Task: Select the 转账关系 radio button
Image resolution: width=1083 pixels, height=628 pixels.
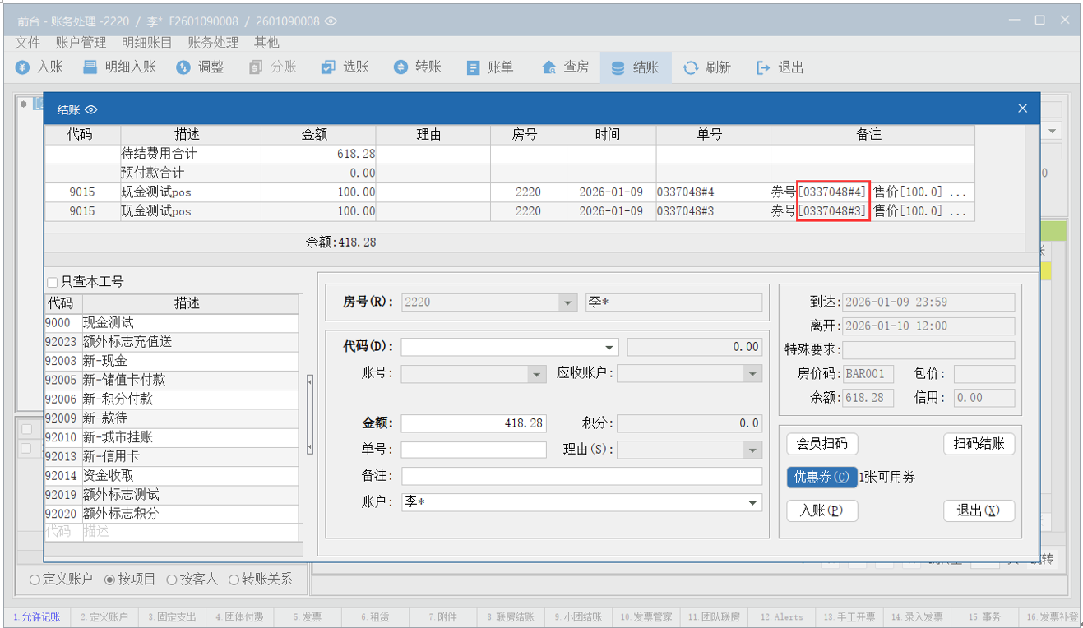Action: tap(234, 580)
